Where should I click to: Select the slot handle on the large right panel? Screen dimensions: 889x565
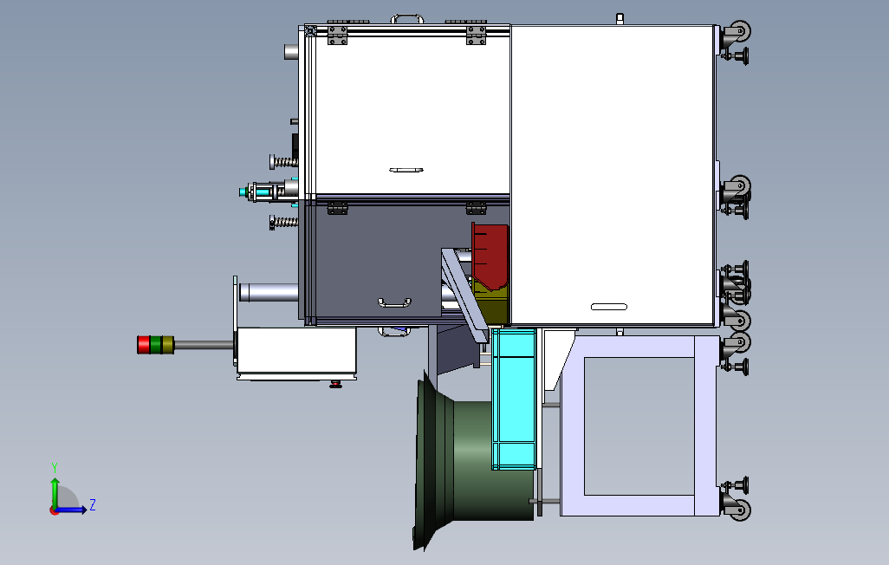click(x=609, y=307)
